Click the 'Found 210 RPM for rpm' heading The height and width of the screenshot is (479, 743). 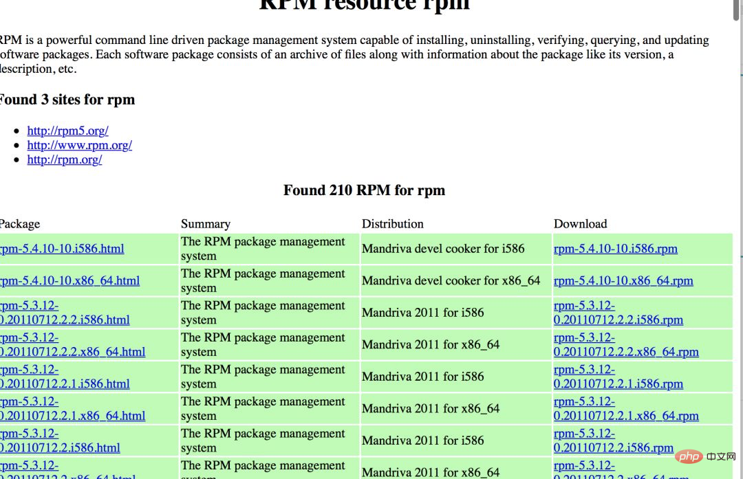364,190
